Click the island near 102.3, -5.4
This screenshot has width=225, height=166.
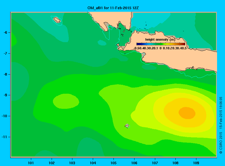pyautogui.click(x=57, y=20)
